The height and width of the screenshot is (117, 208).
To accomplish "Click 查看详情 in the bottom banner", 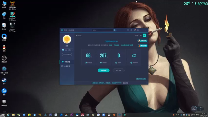I will pyautogui.click(x=126, y=83).
